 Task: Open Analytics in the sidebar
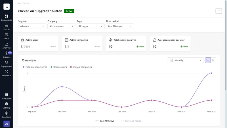click(7, 44)
